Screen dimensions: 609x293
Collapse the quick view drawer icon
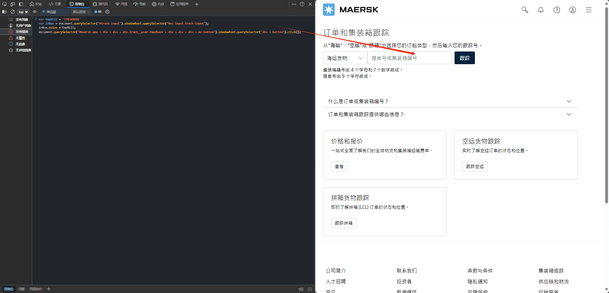pos(310,289)
